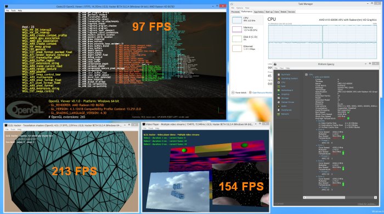Viewport: 384px width, 214px height.
Task: Open the Help menu in OpenGL Viewer window
Action: (x=20, y=10)
